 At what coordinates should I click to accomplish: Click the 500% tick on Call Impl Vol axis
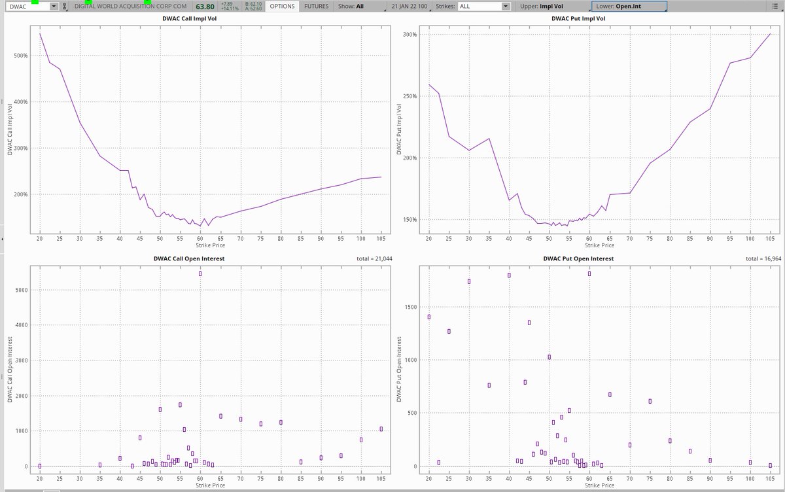pos(21,56)
